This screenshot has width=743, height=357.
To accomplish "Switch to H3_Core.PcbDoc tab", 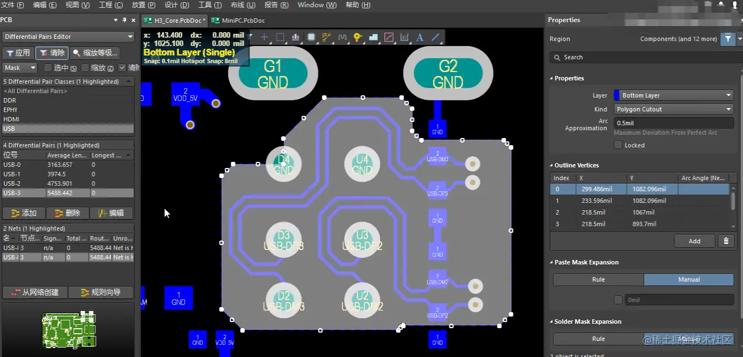I will [175, 21].
